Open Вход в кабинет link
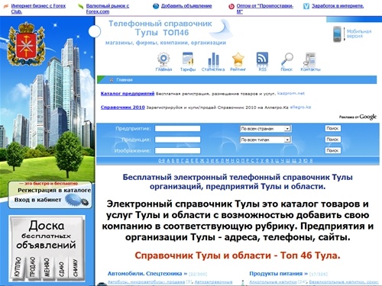 [37, 200]
